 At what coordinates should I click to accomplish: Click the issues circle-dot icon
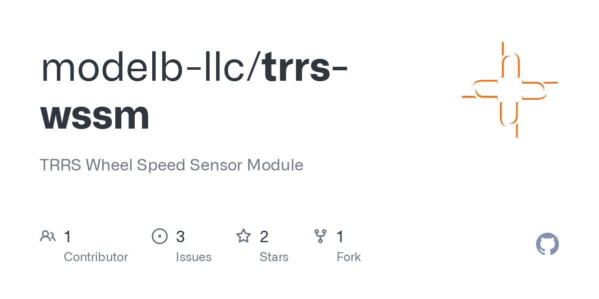click(159, 236)
